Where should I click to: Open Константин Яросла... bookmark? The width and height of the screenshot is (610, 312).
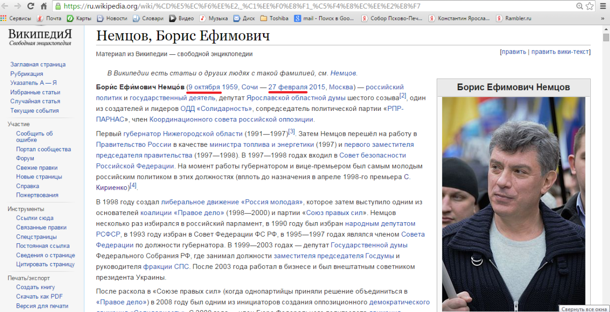(460, 18)
